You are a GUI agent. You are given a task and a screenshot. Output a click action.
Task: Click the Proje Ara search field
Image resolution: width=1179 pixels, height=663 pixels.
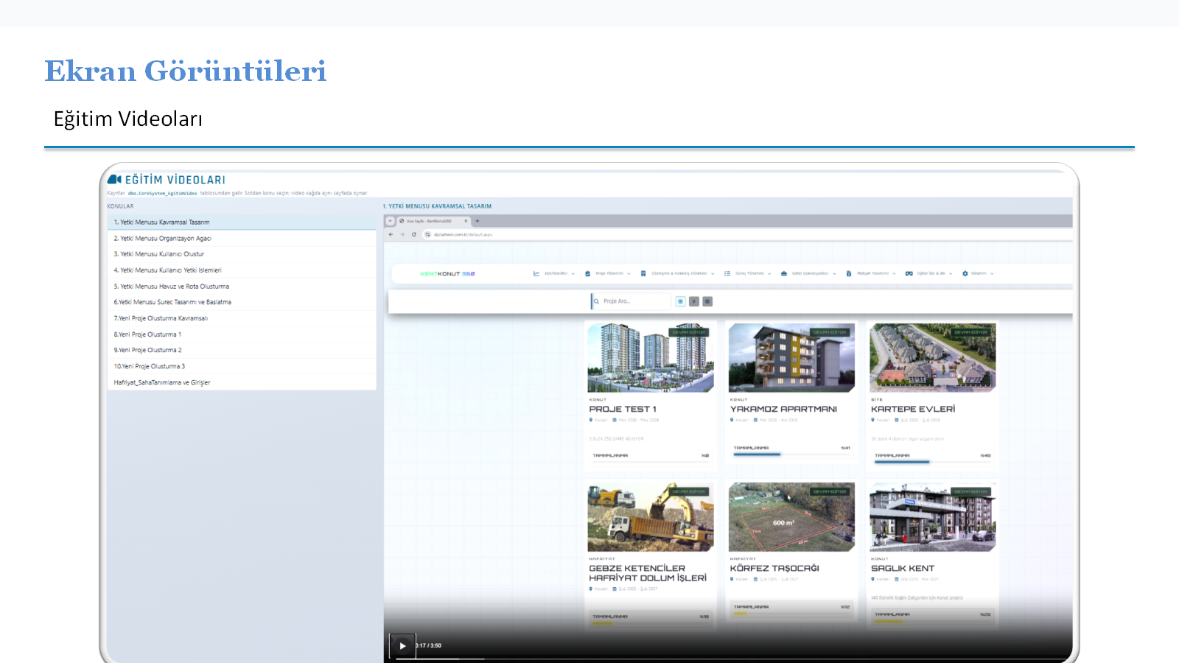pyautogui.click(x=632, y=301)
